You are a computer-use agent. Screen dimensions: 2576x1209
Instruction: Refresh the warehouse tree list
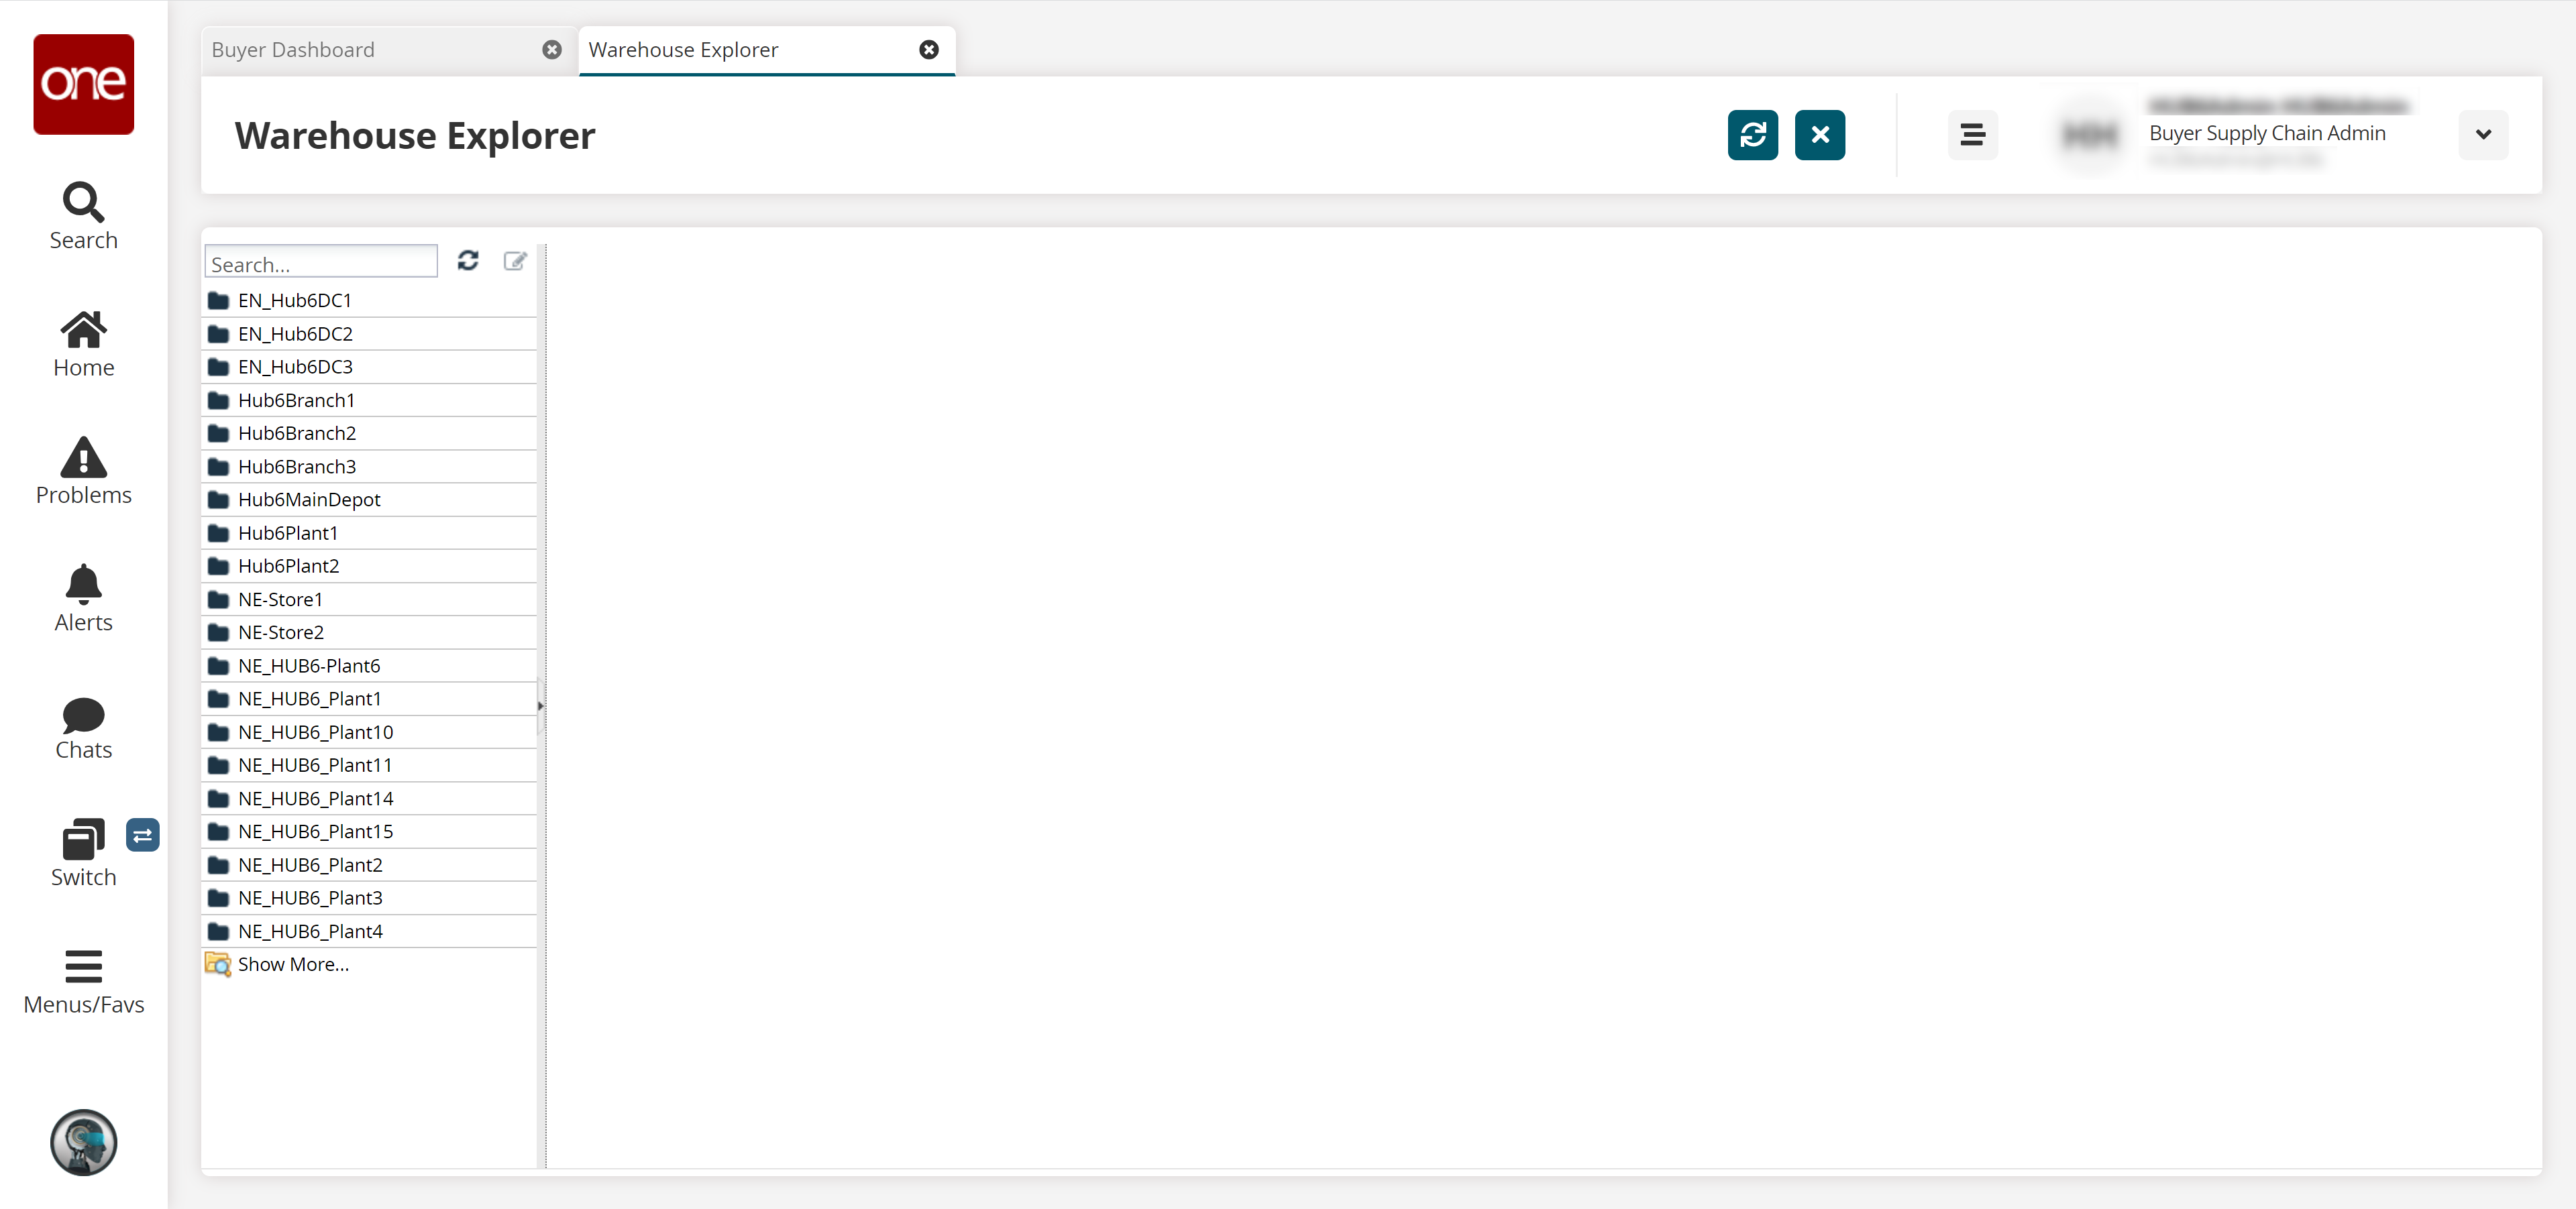(x=468, y=261)
